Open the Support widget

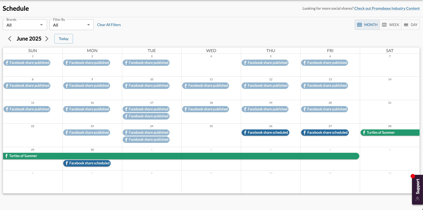coord(418,190)
